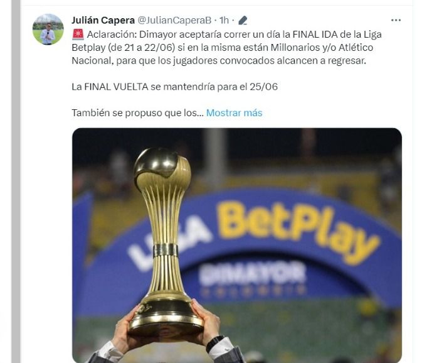Click the blurred DIMAYOR text on the arch
Viewport: 422px width, 363px height.
pyautogui.click(x=253, y=274)
